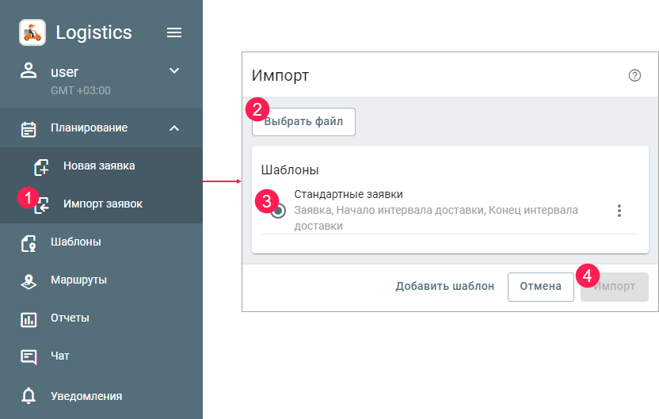The height and width of the screenshot is (419, 659).
Task: Select Новая заявка menu entry
Action: 101,166
